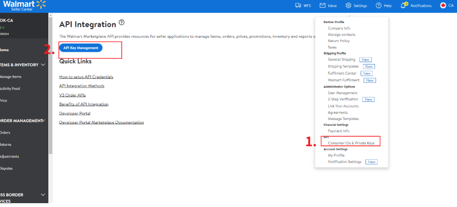Go to Home in left sidebar
Screen dimensions: 457x207
pyautogui.click(x=4, y=50)
